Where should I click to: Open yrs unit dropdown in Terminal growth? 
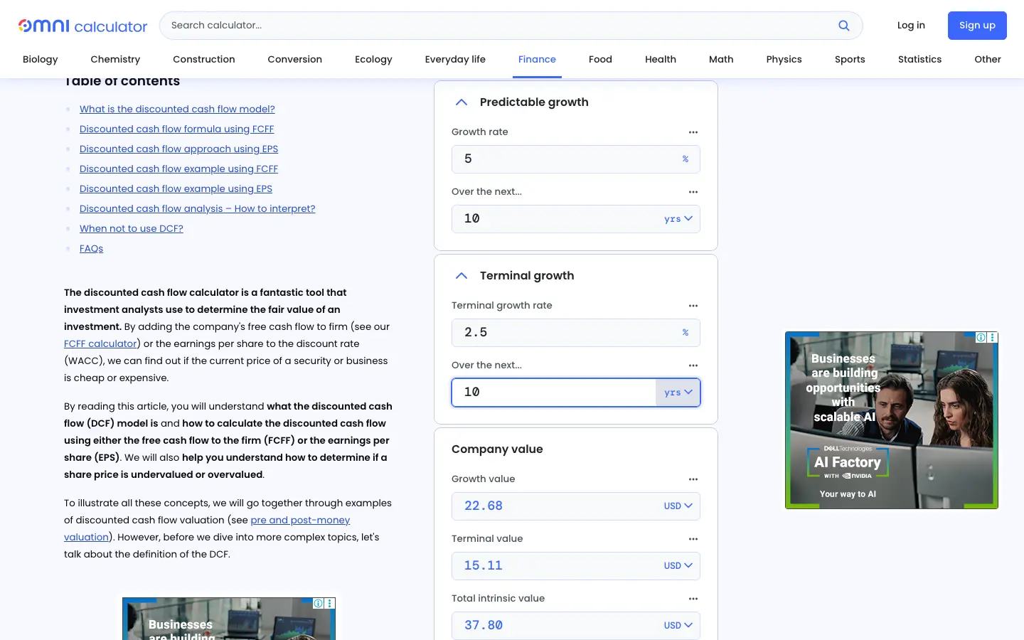[x=678, y=393]
